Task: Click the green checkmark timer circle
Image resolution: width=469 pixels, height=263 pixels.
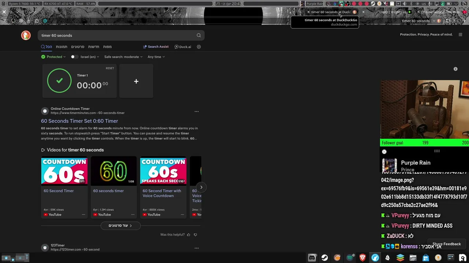Action: pyautogui.click(x=59, y=81)
